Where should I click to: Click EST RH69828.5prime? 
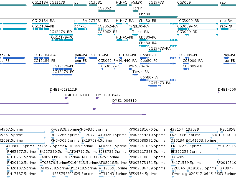65,129
